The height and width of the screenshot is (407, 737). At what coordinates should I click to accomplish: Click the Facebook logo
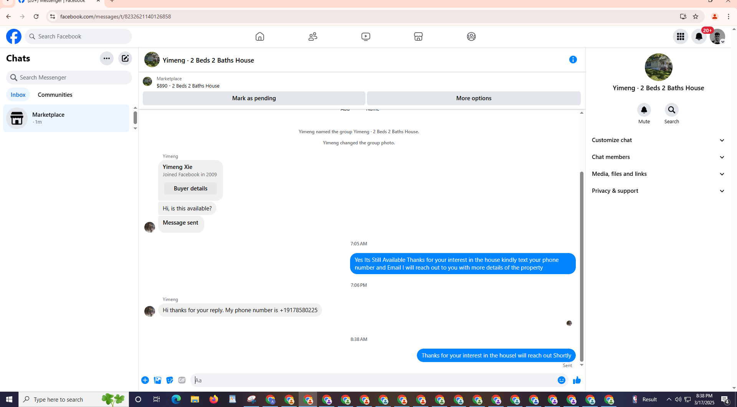tap(14, 36)
